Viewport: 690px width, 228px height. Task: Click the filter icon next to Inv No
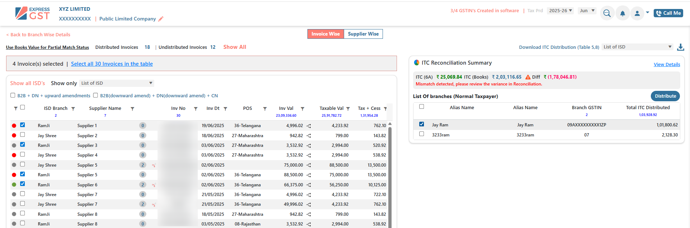(196, 109)
